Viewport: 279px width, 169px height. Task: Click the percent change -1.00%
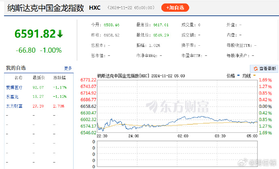click(51, 51)
